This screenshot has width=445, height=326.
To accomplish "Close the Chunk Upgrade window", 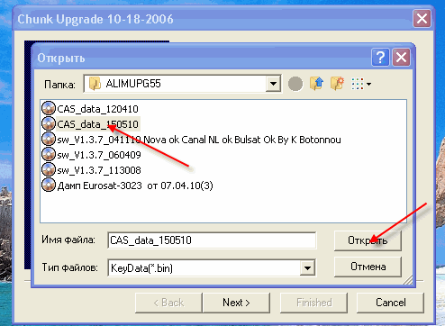I will 422,19.
